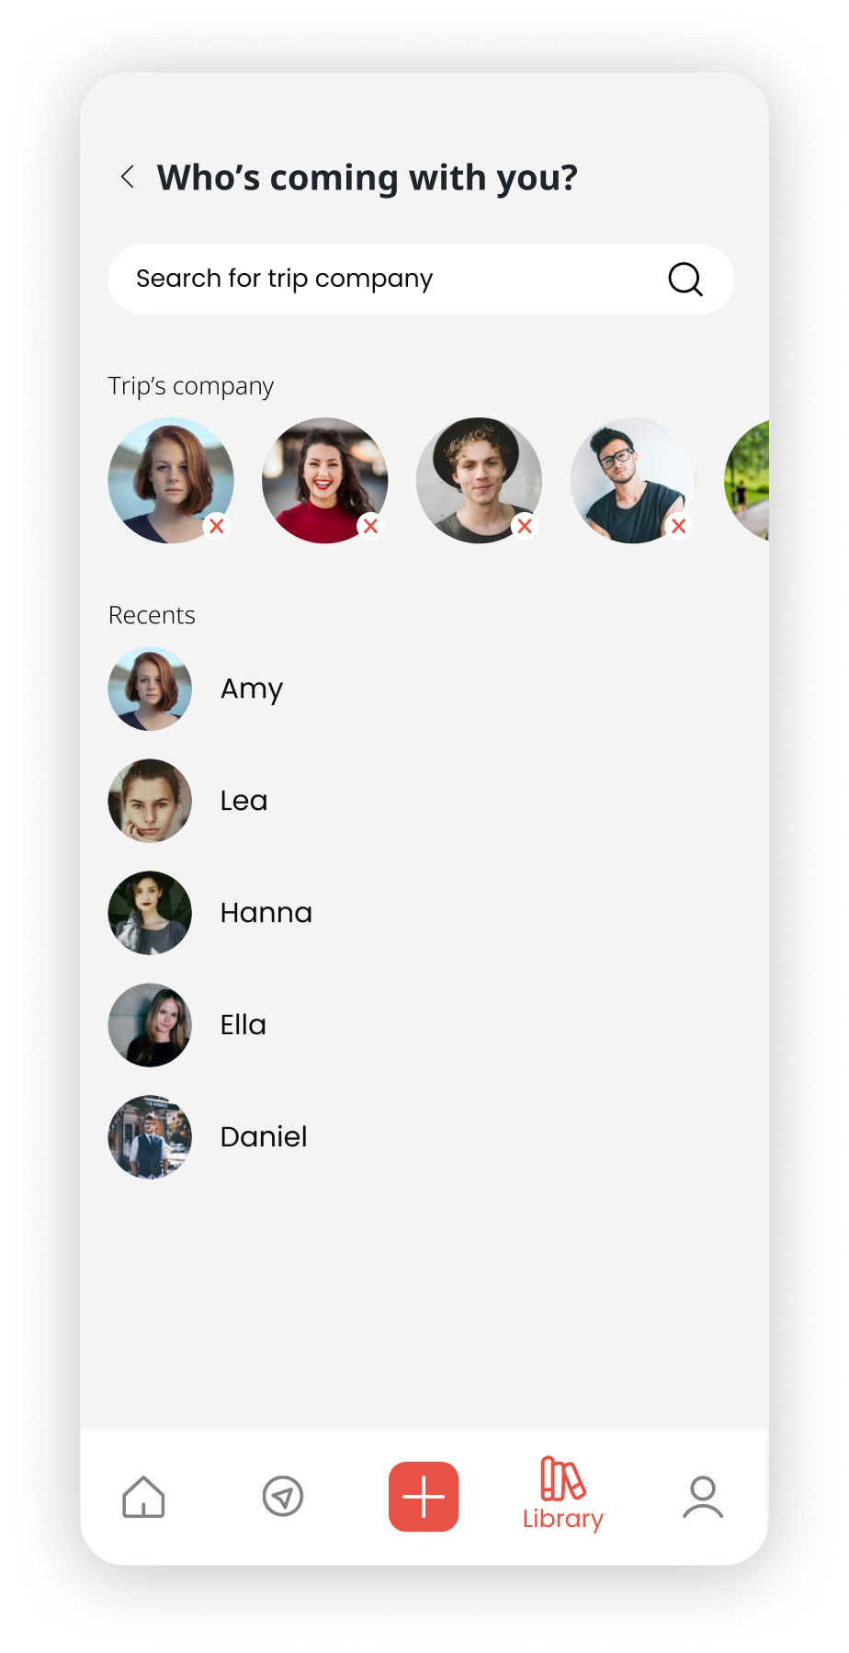The image size is (849, 1653).
Task: Open the Explore compass navigation icon
Action: (x=283, y=1497)
